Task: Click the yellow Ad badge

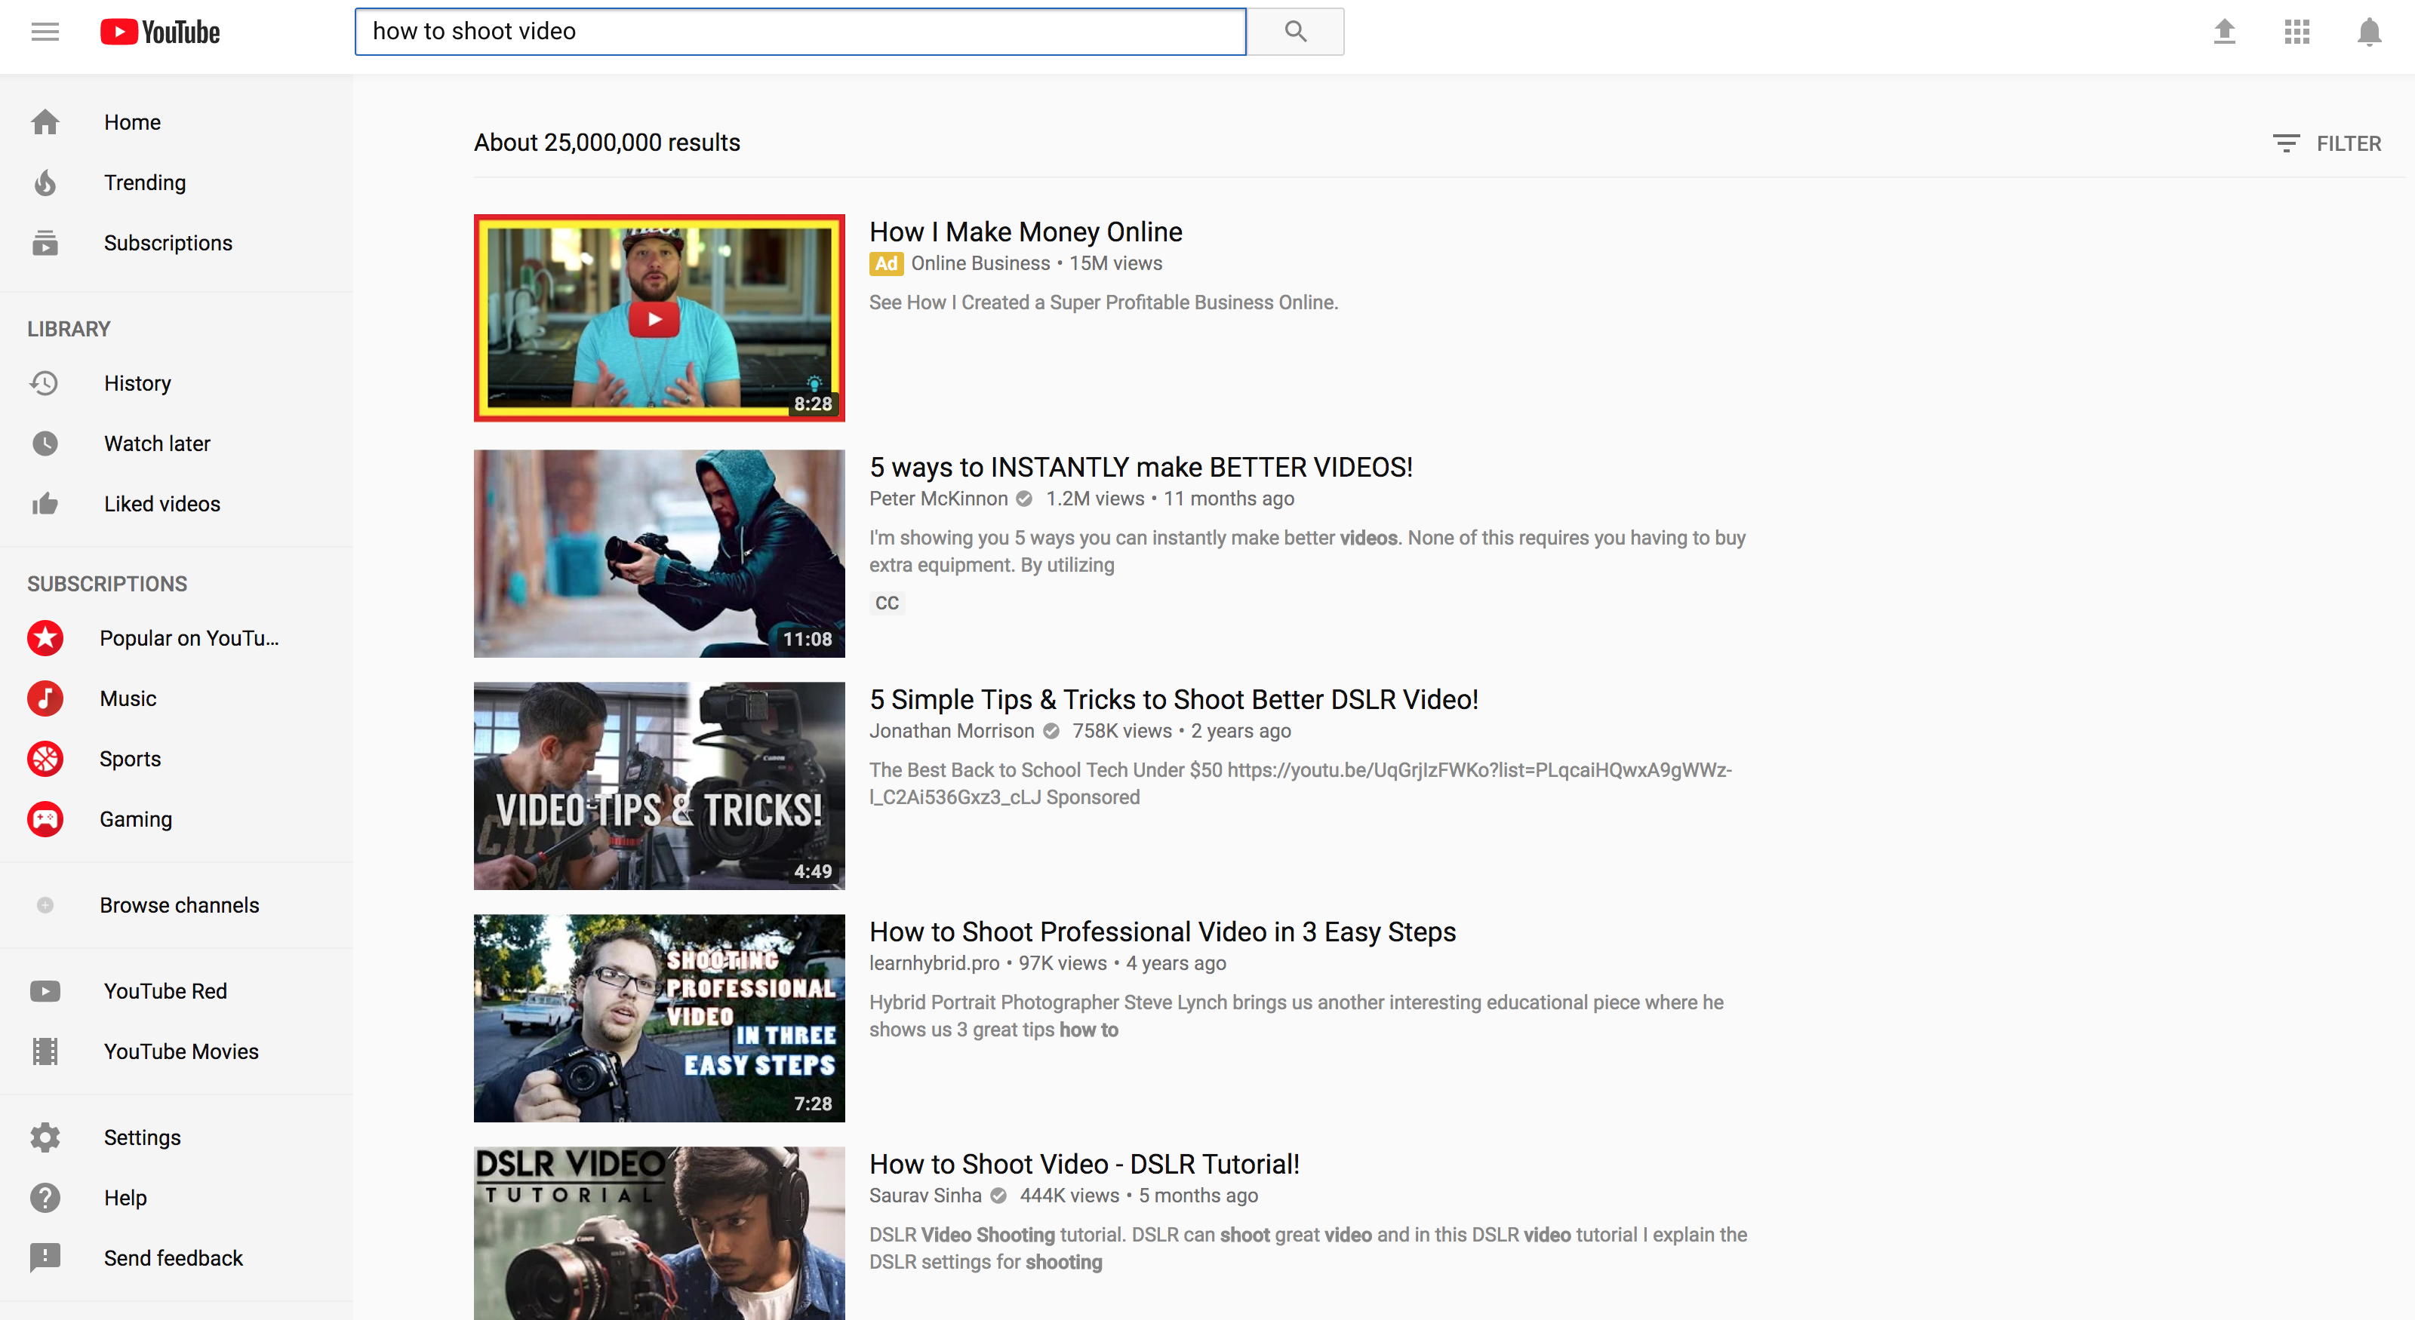Action: point(886,264)
